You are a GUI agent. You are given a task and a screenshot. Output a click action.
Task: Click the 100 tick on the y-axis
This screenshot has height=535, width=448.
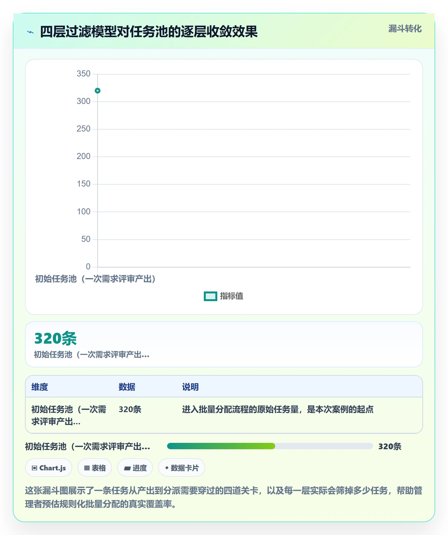pos(84,212)
